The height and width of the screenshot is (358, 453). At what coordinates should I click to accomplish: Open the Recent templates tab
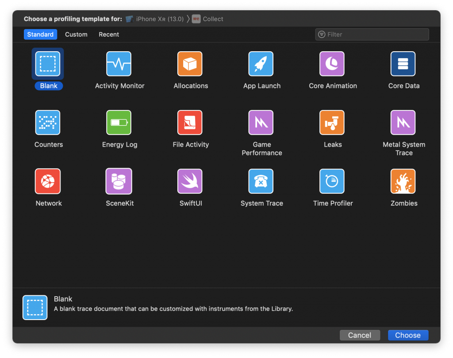point(108,34)
